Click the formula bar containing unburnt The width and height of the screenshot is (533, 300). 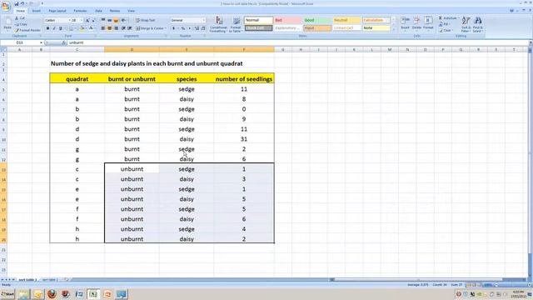[x=298, y=42]
